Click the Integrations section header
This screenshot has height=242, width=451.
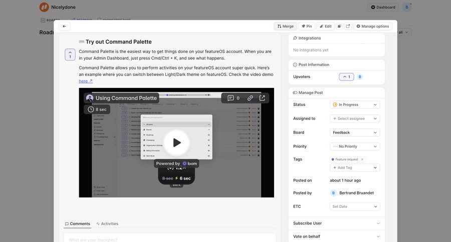307,38
